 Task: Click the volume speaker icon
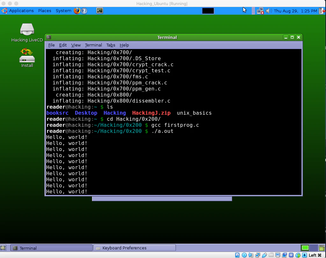[x=268, y=11]
